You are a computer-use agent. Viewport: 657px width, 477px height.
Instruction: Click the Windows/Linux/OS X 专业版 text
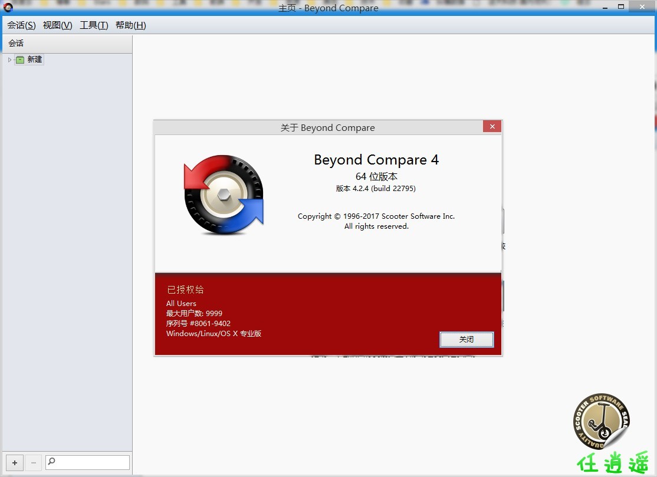click(x=213, y=333)
